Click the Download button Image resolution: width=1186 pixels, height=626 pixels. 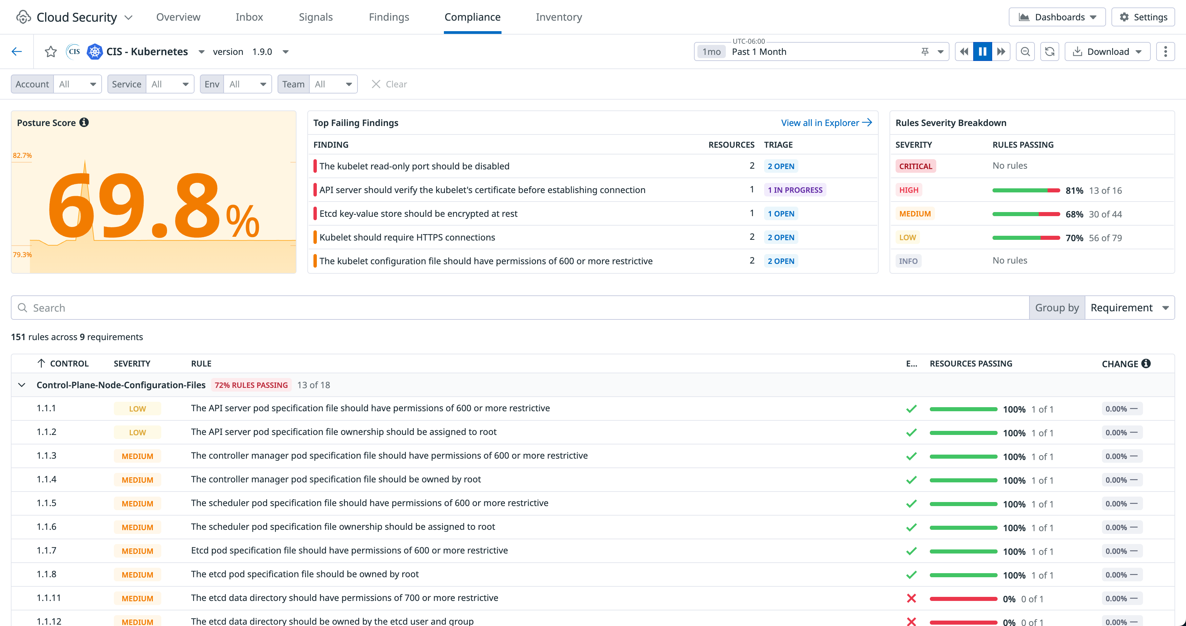click(x=1107, y=51)
